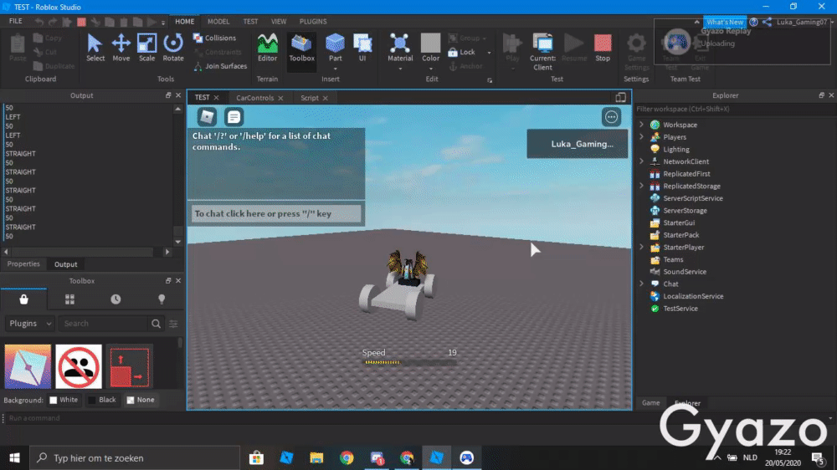Open the Part dropdown arrow
The height and width of the screenshot is (470, 837).
pyautogui.click(x=335, y=69)
